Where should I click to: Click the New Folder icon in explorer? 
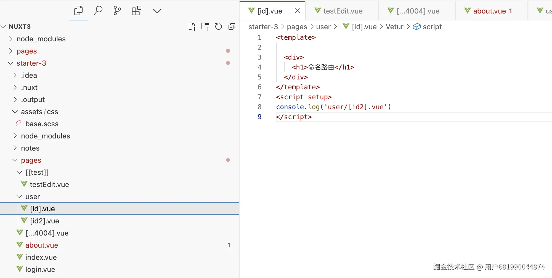click(205, 26)
